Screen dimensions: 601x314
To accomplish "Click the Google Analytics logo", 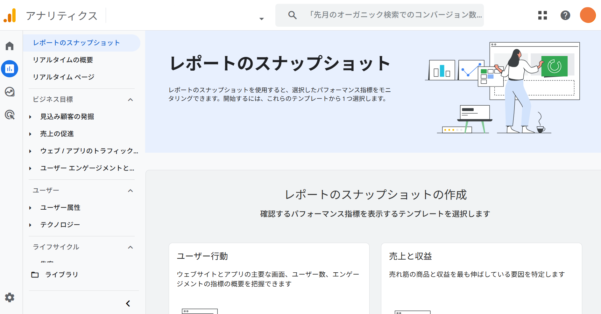I will 10,15.
